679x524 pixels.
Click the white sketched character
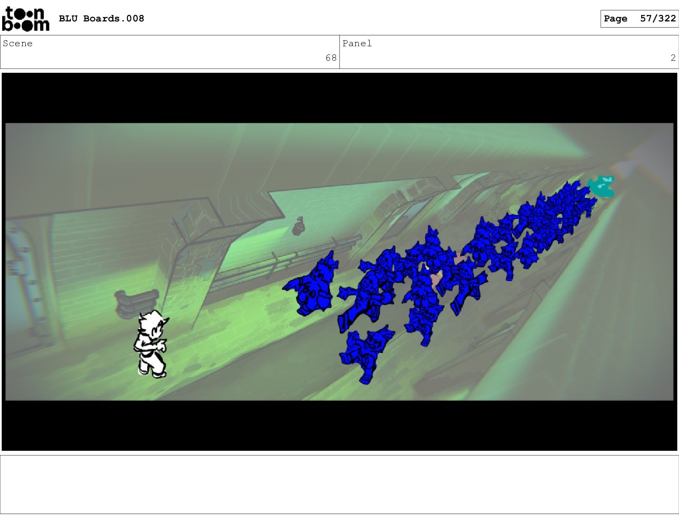pyautogui.click(x=152, y=344)
